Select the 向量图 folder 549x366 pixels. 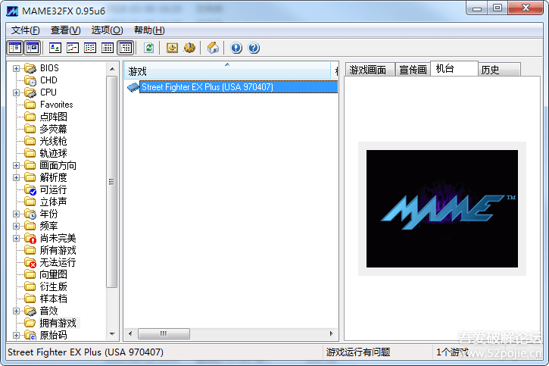point(53,274)
